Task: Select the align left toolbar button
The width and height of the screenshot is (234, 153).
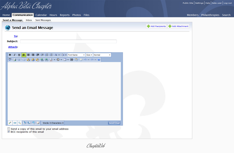Action: tap(24, 55)
